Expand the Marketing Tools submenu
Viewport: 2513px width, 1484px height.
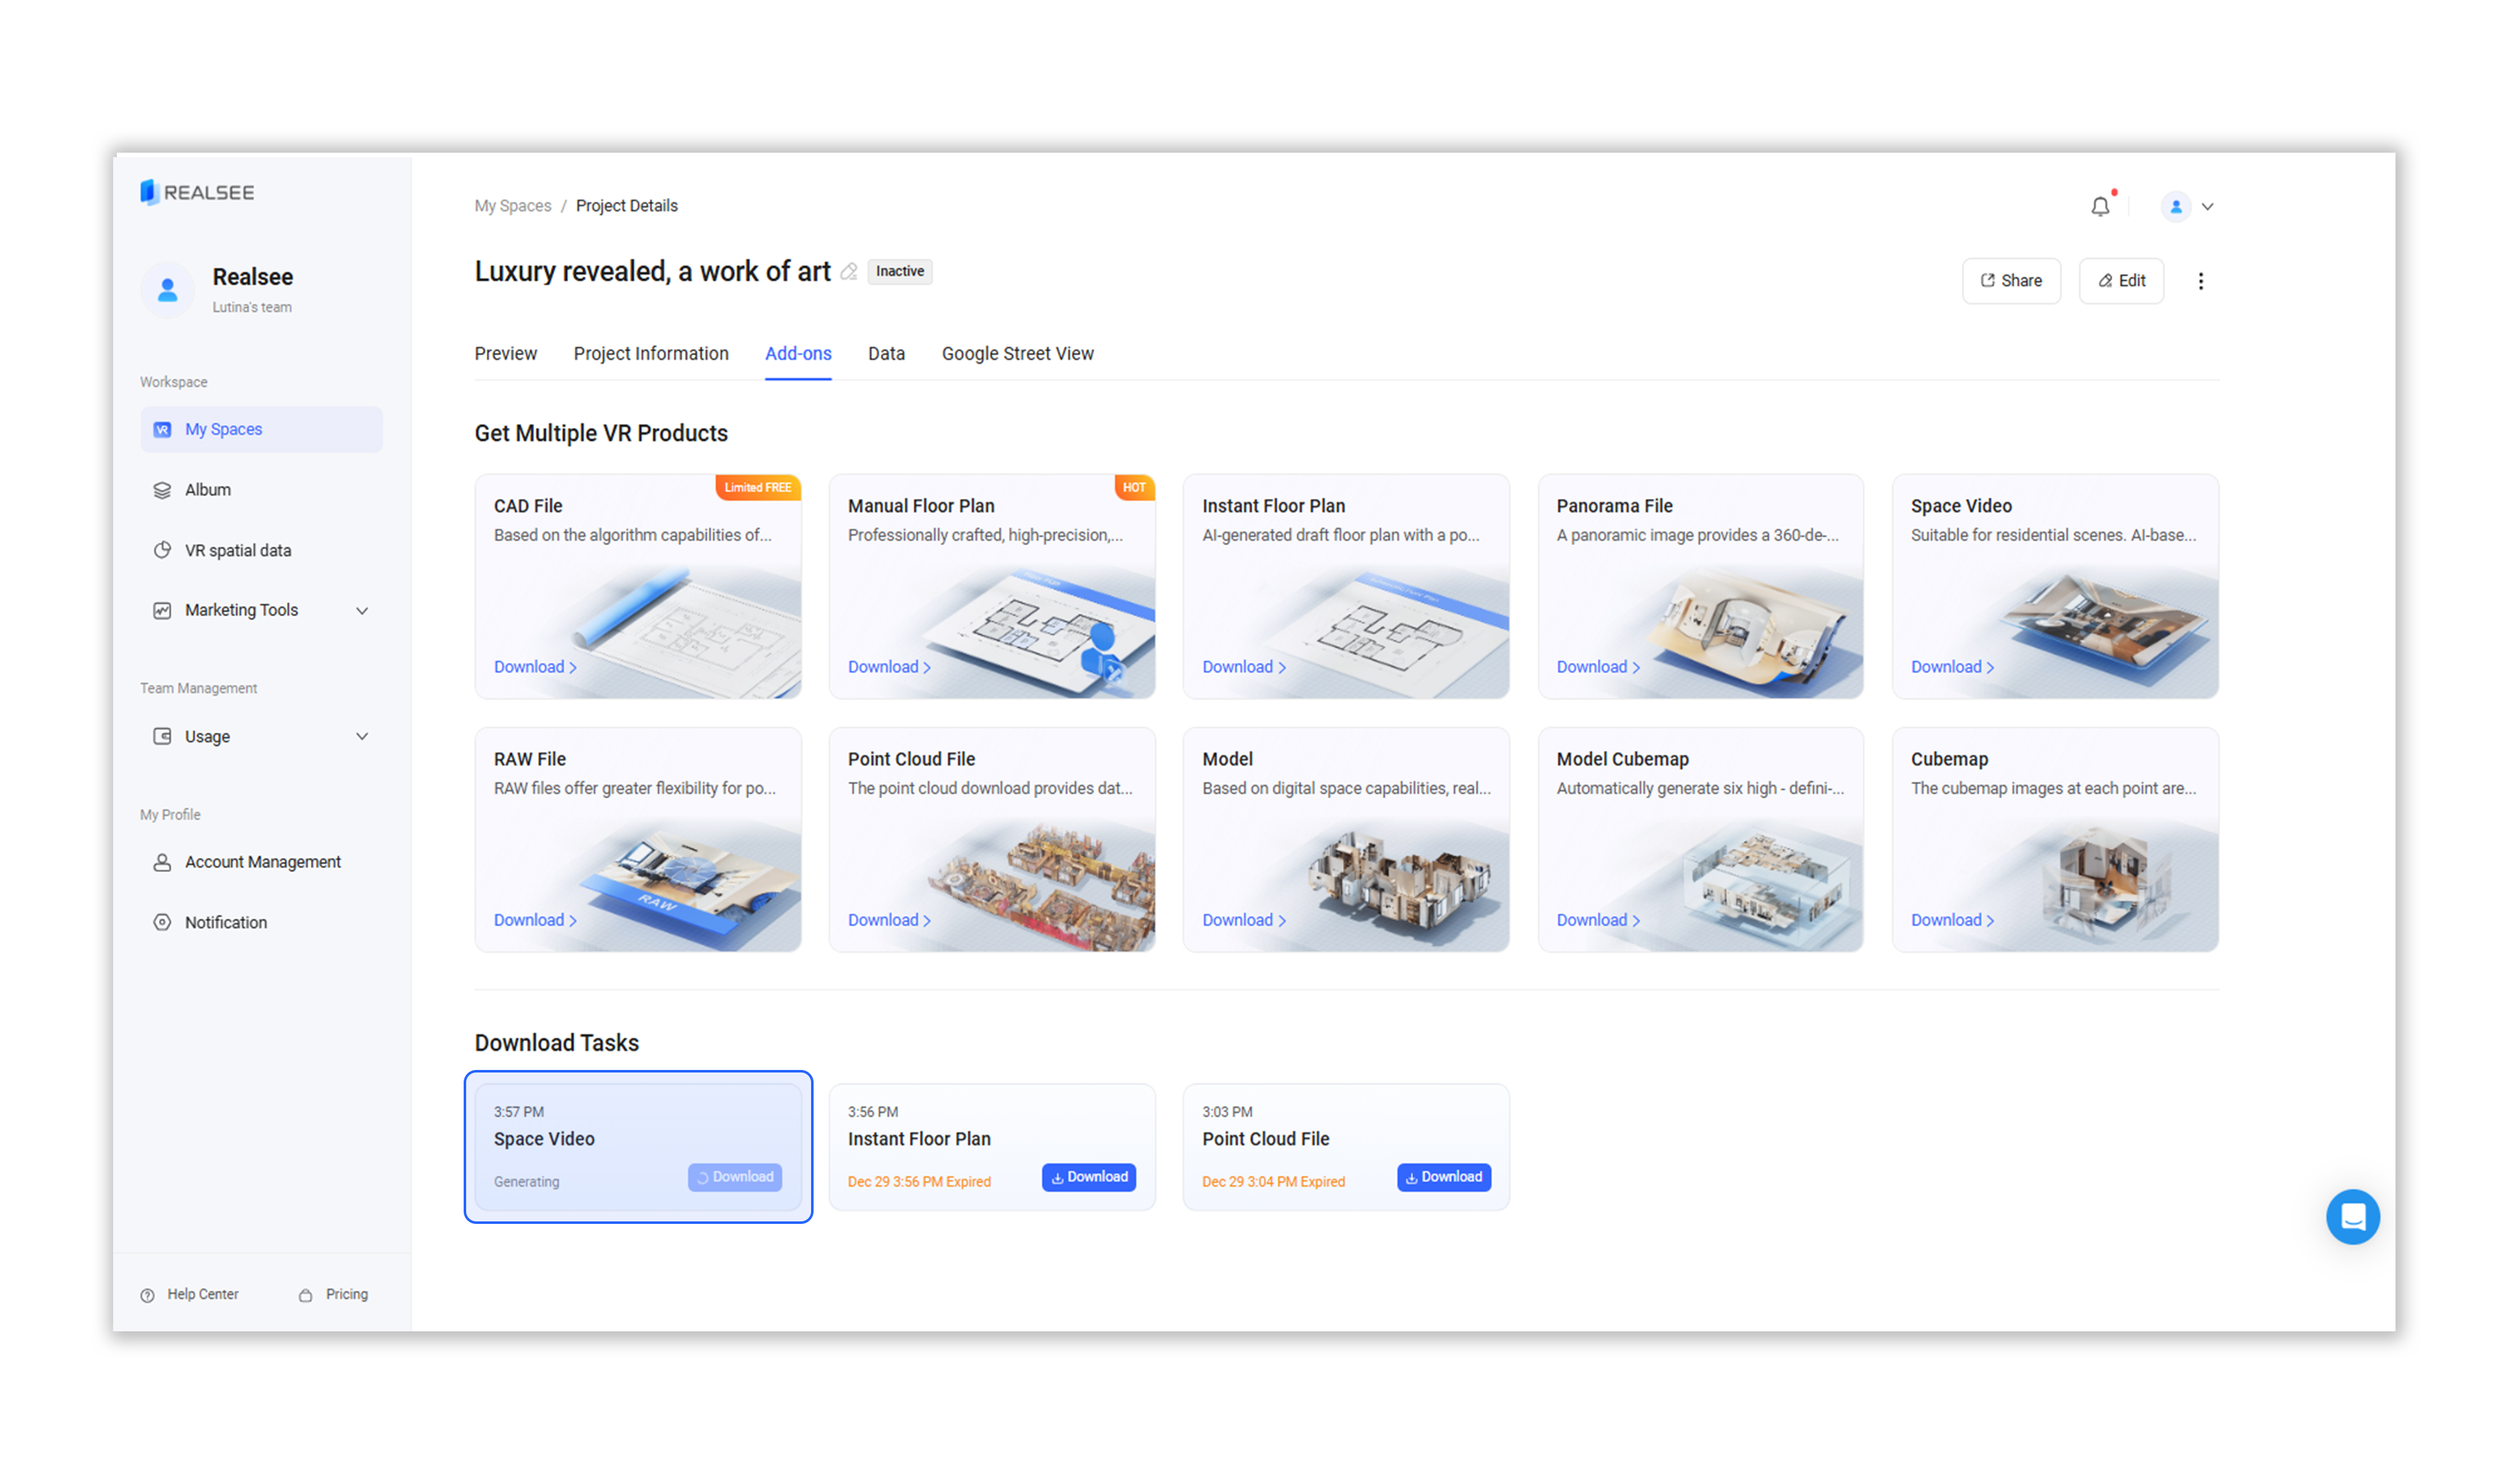click(362, 610)
